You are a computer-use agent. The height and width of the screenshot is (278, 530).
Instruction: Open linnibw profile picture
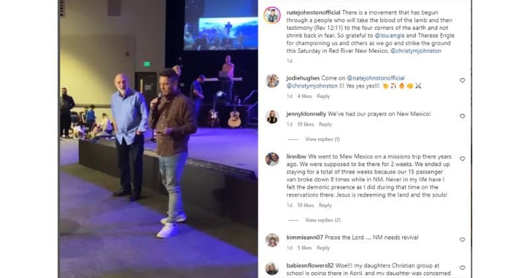[x=272, y=159]
